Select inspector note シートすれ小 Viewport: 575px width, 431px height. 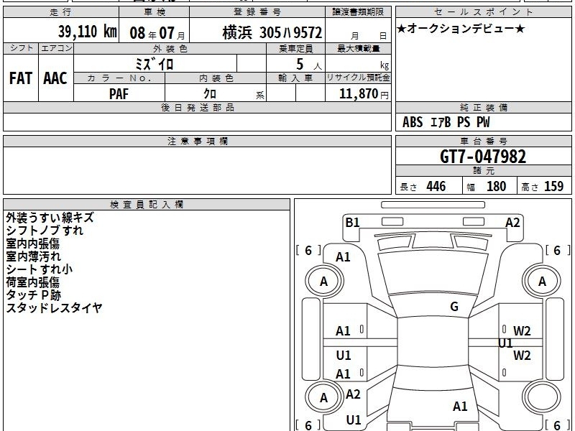tap(40, 269)
